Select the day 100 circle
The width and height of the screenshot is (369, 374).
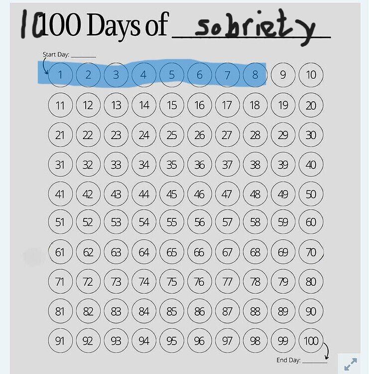point(311,341)
